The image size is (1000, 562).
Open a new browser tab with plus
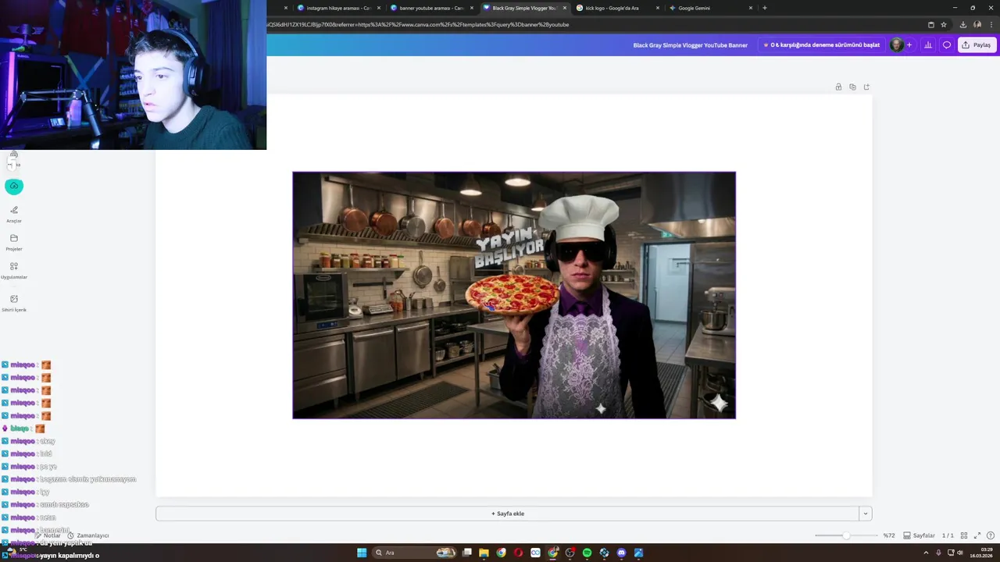[764, 8]
